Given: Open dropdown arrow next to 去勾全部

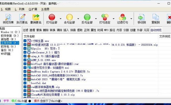Looking at the screenshot, I should 78,19.
